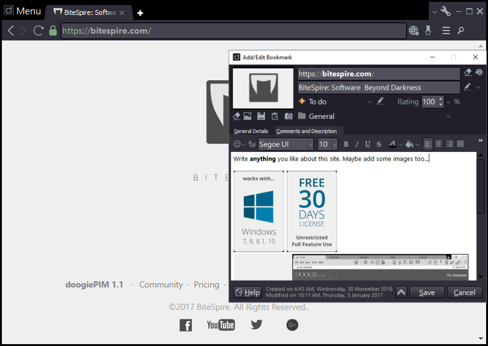Apply the fill bucket highlight color
The image size is (488, 346).
pos(409,144)
